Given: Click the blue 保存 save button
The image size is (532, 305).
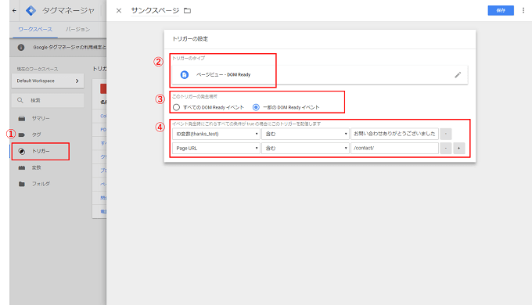Looking at the screenshot, I should [501, 10].
